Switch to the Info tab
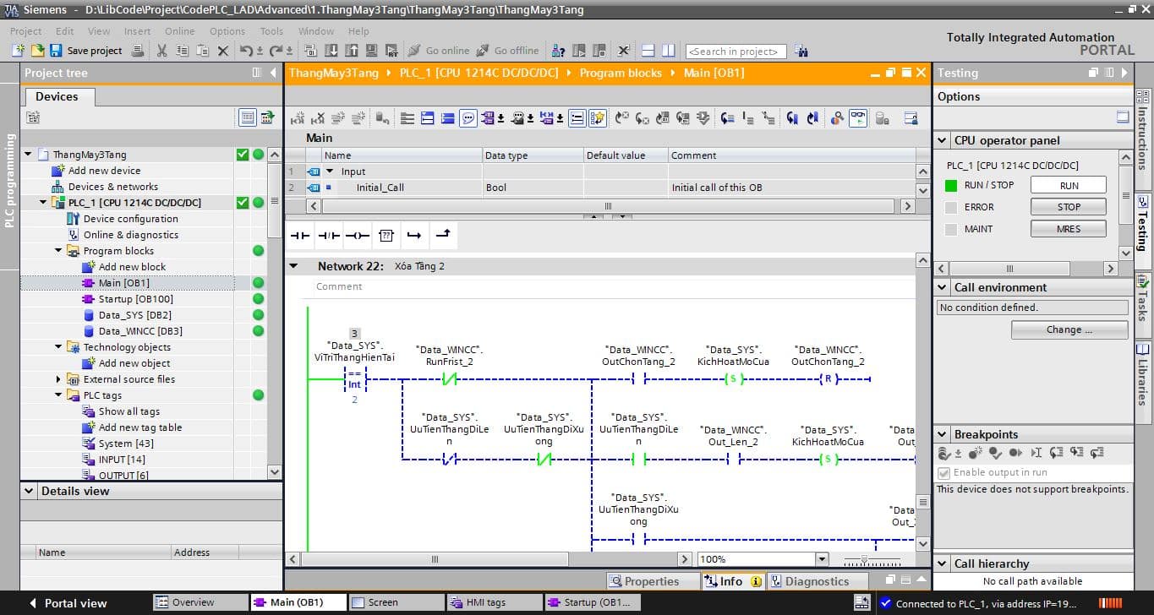 732,581
